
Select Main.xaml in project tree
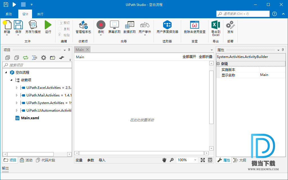point(30,118)
